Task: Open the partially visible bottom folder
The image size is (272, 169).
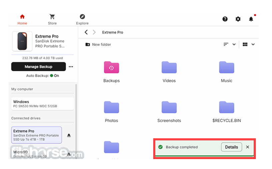Action: 111,147
